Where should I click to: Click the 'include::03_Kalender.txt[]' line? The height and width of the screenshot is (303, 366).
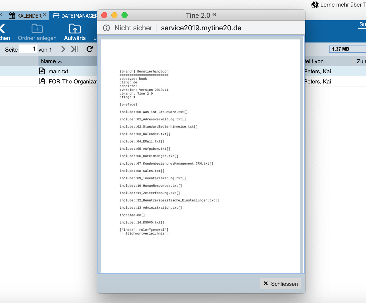coord(145,134)
